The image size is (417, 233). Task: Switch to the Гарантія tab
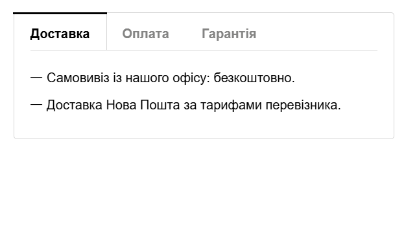coord(229,34)
